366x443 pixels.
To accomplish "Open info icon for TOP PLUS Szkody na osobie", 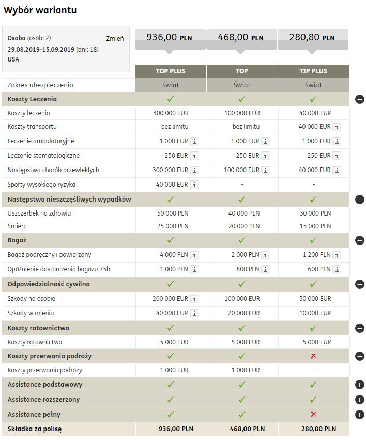I will click(194, 299).
